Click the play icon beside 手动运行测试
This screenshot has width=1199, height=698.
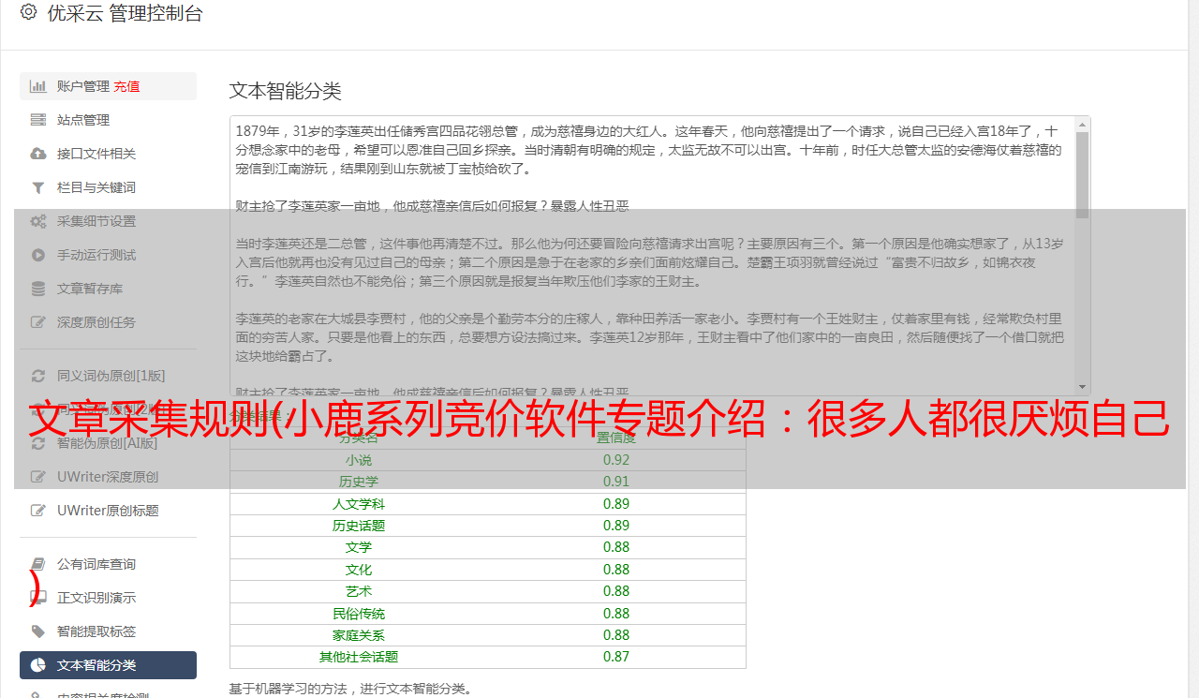coord(38,255)
